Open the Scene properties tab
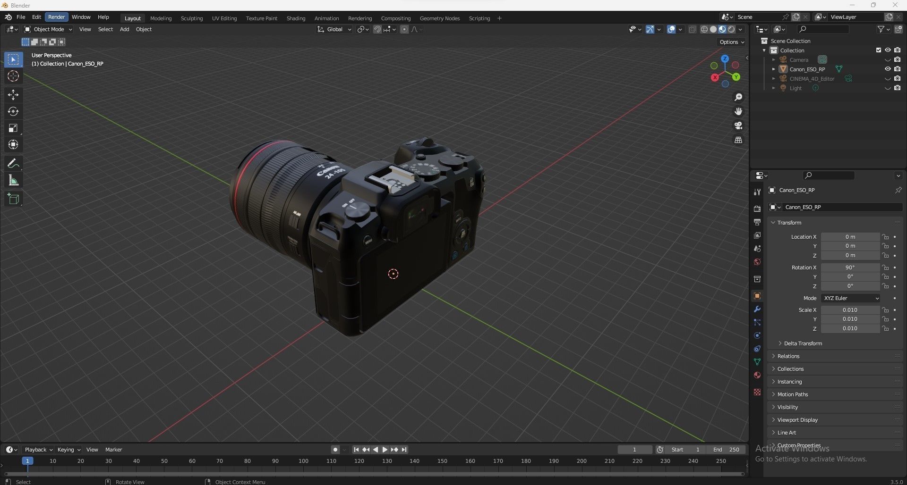The height and width of the screenshot is (485, 907). (x=757, y=248)
